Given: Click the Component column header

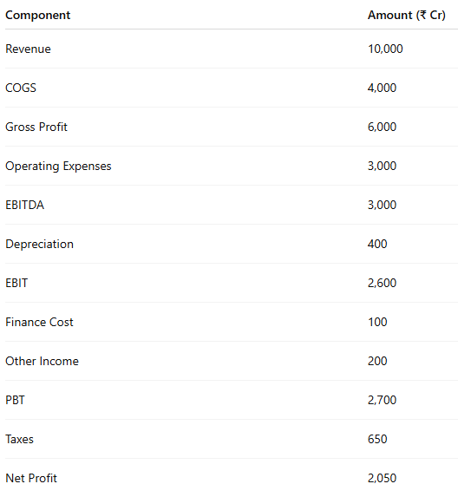Looking at the screenshot, I should tap(37, 16).
